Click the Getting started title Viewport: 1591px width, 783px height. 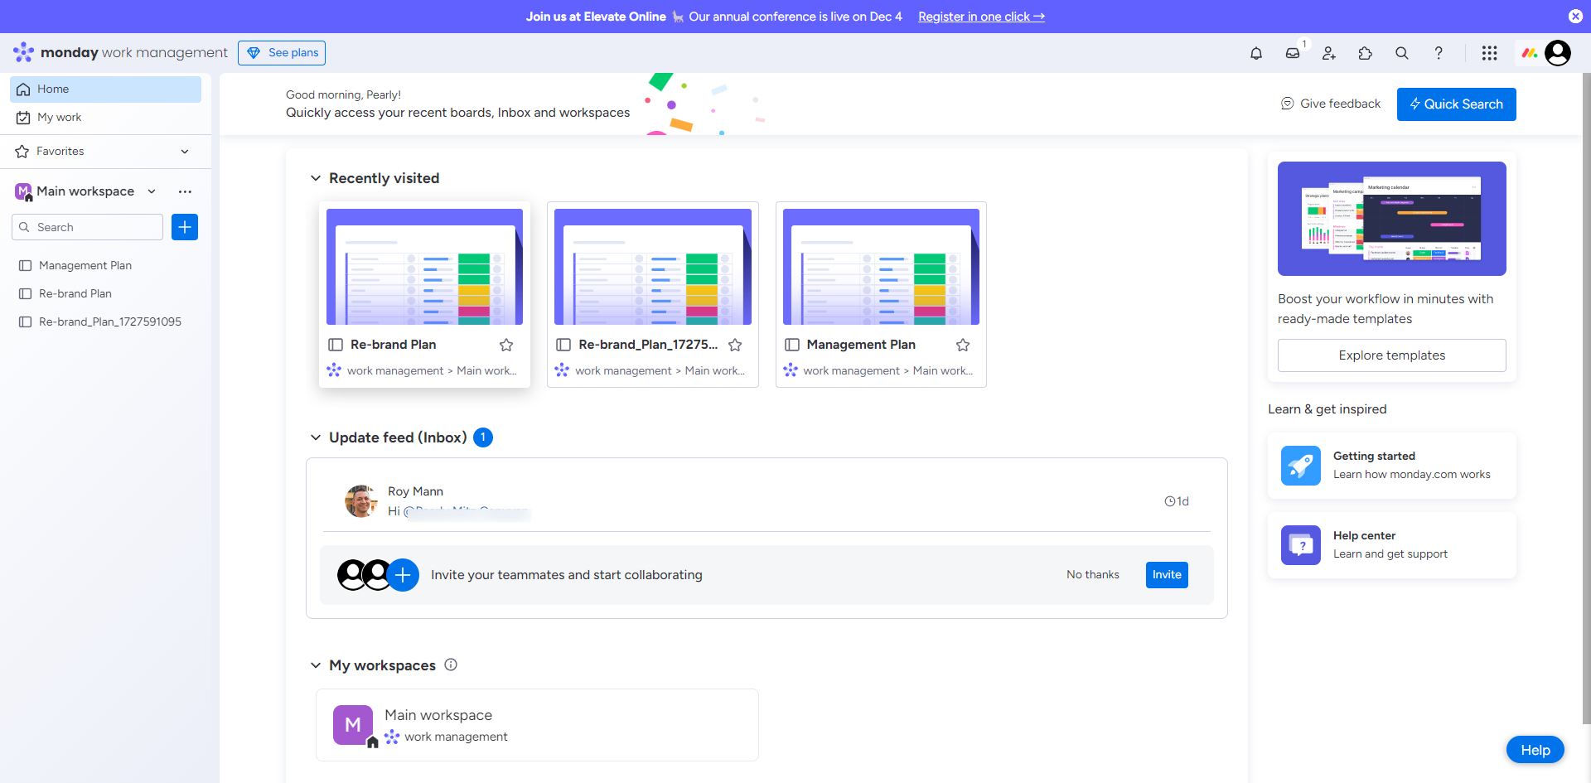coord(1374,456)
